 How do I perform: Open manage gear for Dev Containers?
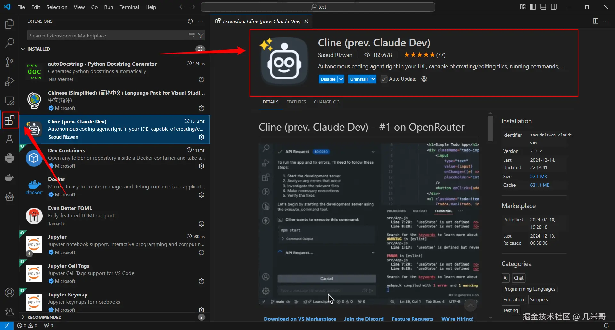[x=201, y=166]
